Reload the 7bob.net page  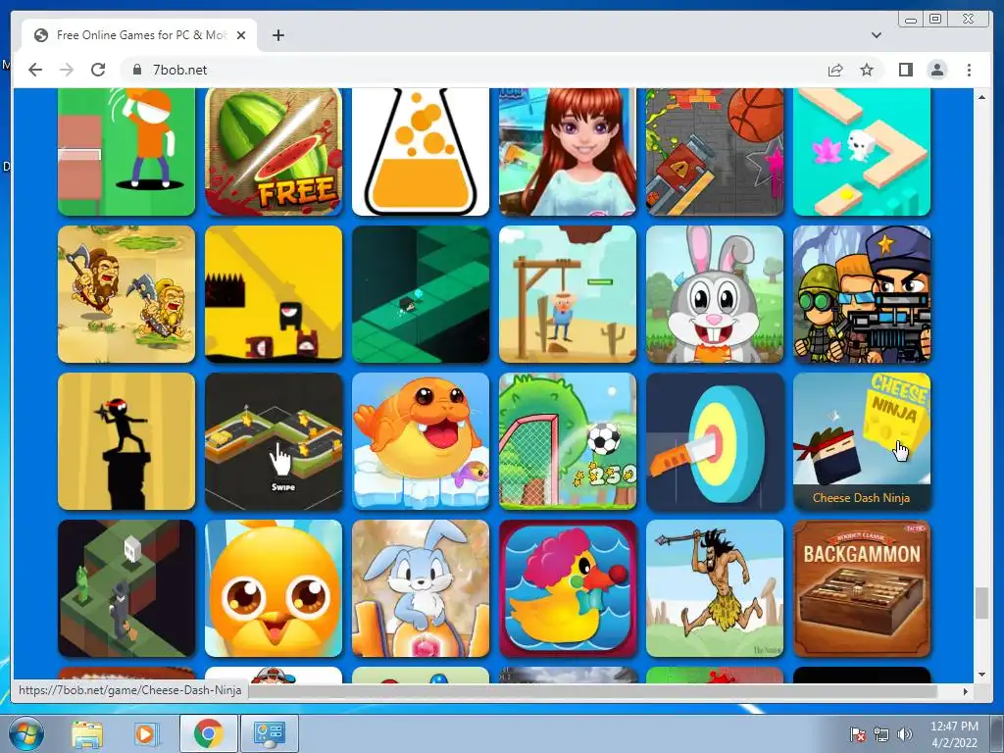point(98,70)
